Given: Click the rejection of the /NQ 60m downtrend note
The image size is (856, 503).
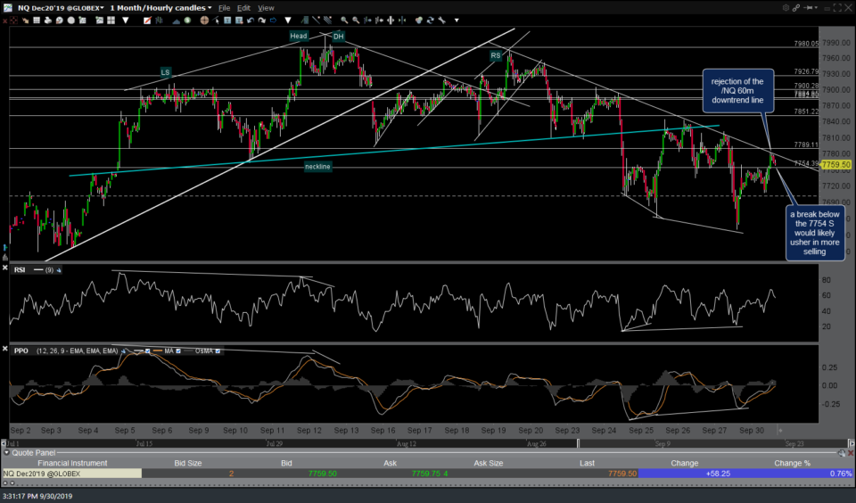Looking at the screenshot, I should click(737, 91).
